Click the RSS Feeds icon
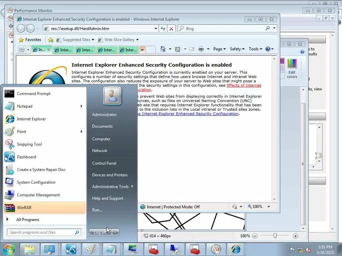The height and width of the screenshot is (256, 342). [178, 49]
